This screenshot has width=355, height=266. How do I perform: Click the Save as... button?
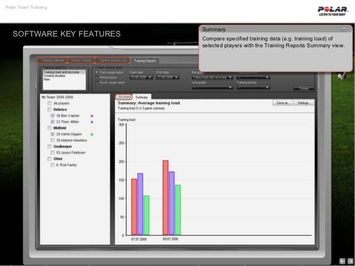click(x=283, y=103)
